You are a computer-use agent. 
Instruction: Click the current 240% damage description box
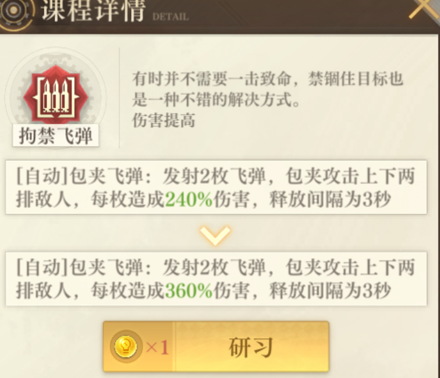216,188
